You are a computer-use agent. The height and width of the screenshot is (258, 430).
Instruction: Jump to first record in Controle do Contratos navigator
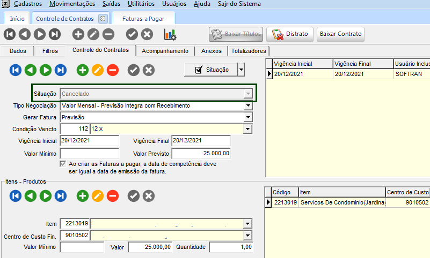point(16,70)
